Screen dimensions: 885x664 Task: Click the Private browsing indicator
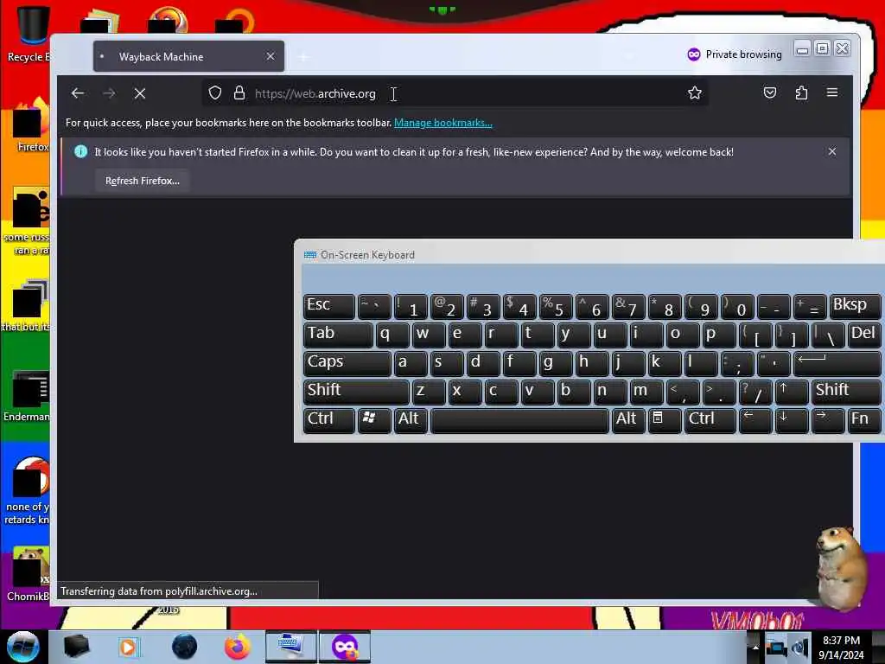[x=735, y=54]
